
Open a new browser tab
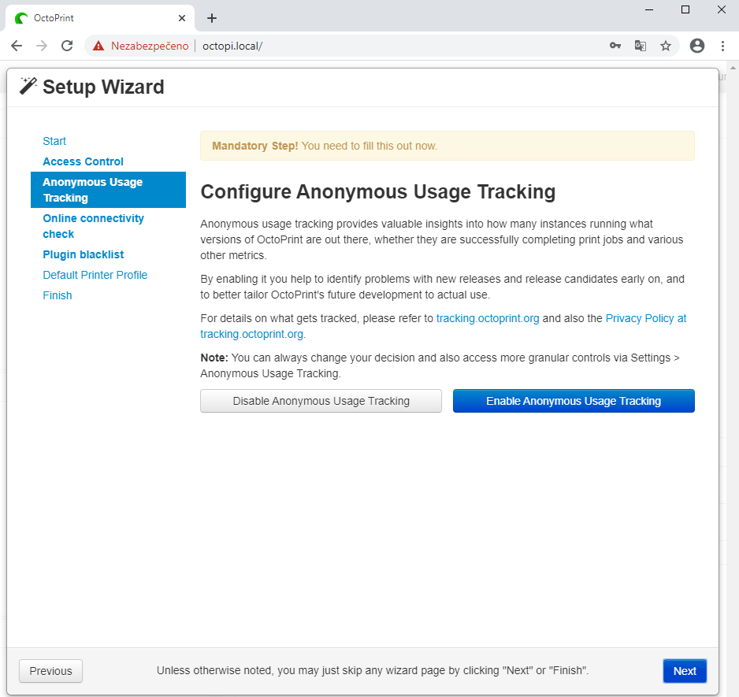(x=212, y=18)
